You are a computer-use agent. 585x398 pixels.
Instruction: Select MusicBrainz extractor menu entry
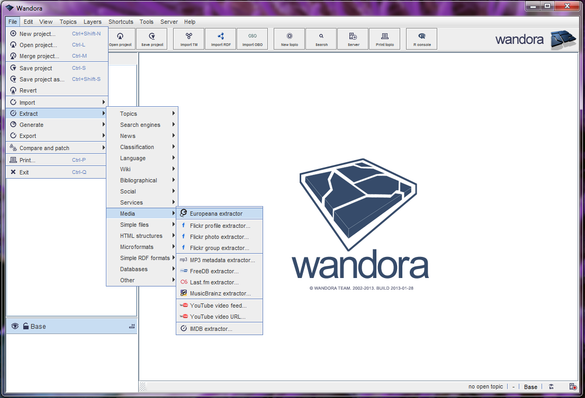coord(220,293)
